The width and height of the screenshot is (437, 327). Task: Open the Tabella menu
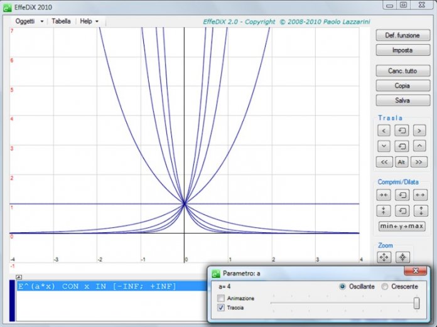[x=61, y=21]
